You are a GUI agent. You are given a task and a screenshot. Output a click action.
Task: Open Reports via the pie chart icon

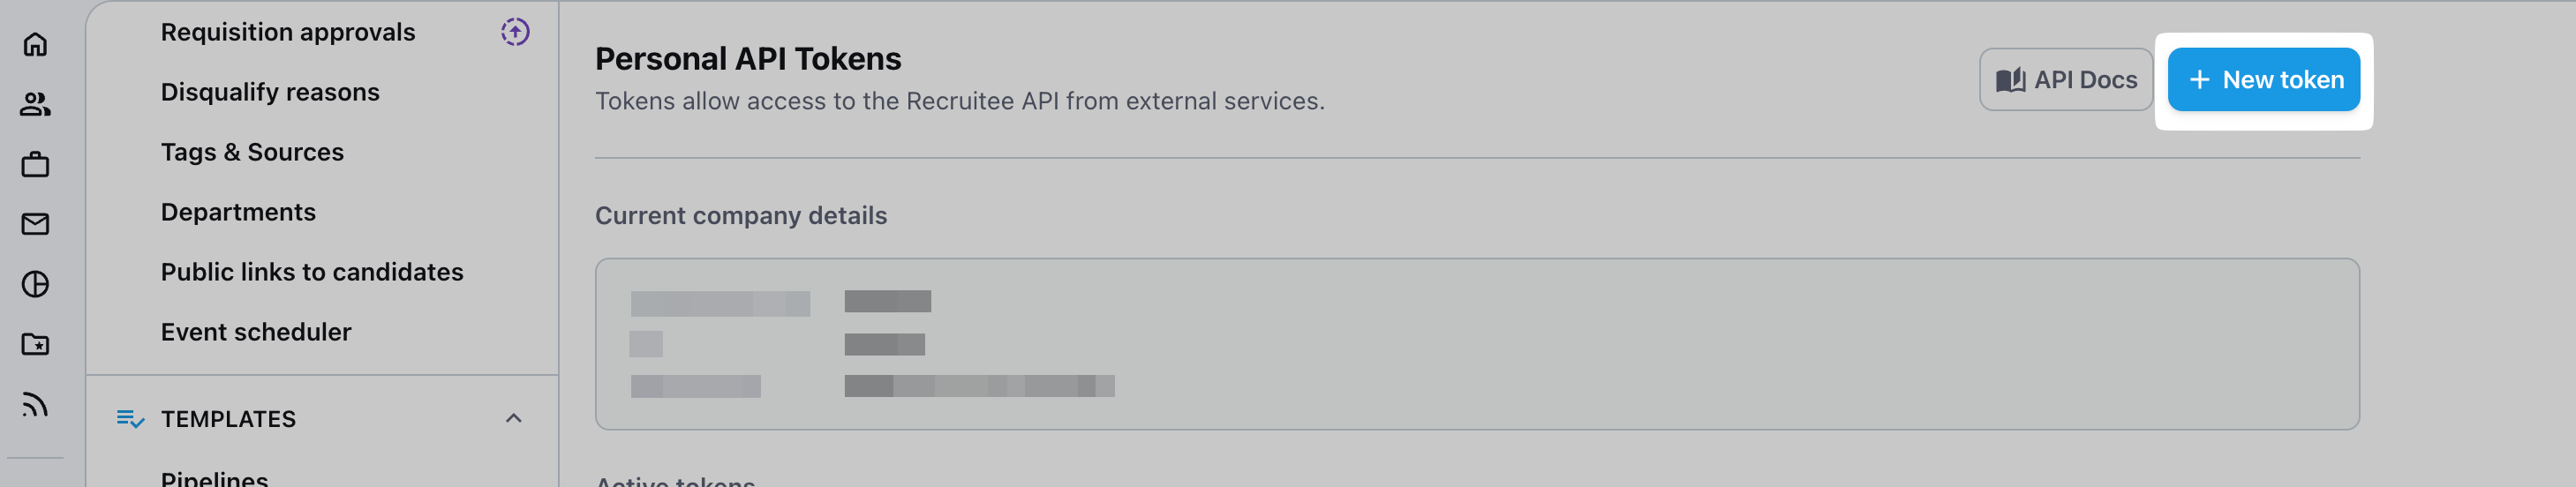coord(35,284)
